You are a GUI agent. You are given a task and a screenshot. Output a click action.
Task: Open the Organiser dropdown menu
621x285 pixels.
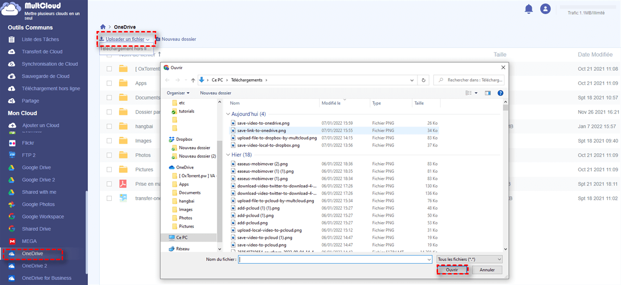pyautogui.click(x=178, y=93)
